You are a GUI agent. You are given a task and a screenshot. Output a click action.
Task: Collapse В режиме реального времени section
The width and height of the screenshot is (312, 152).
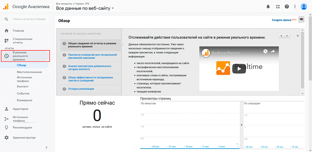[25, 56]
